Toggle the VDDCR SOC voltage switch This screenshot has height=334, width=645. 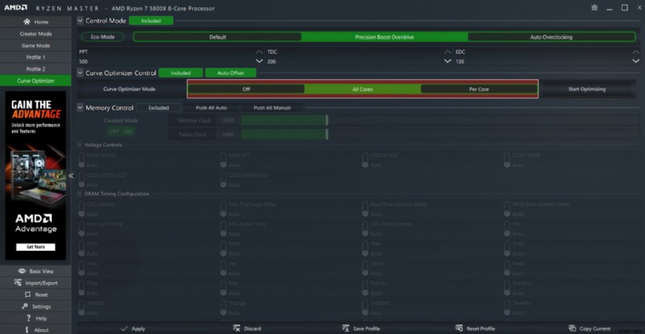coord(365,161)
